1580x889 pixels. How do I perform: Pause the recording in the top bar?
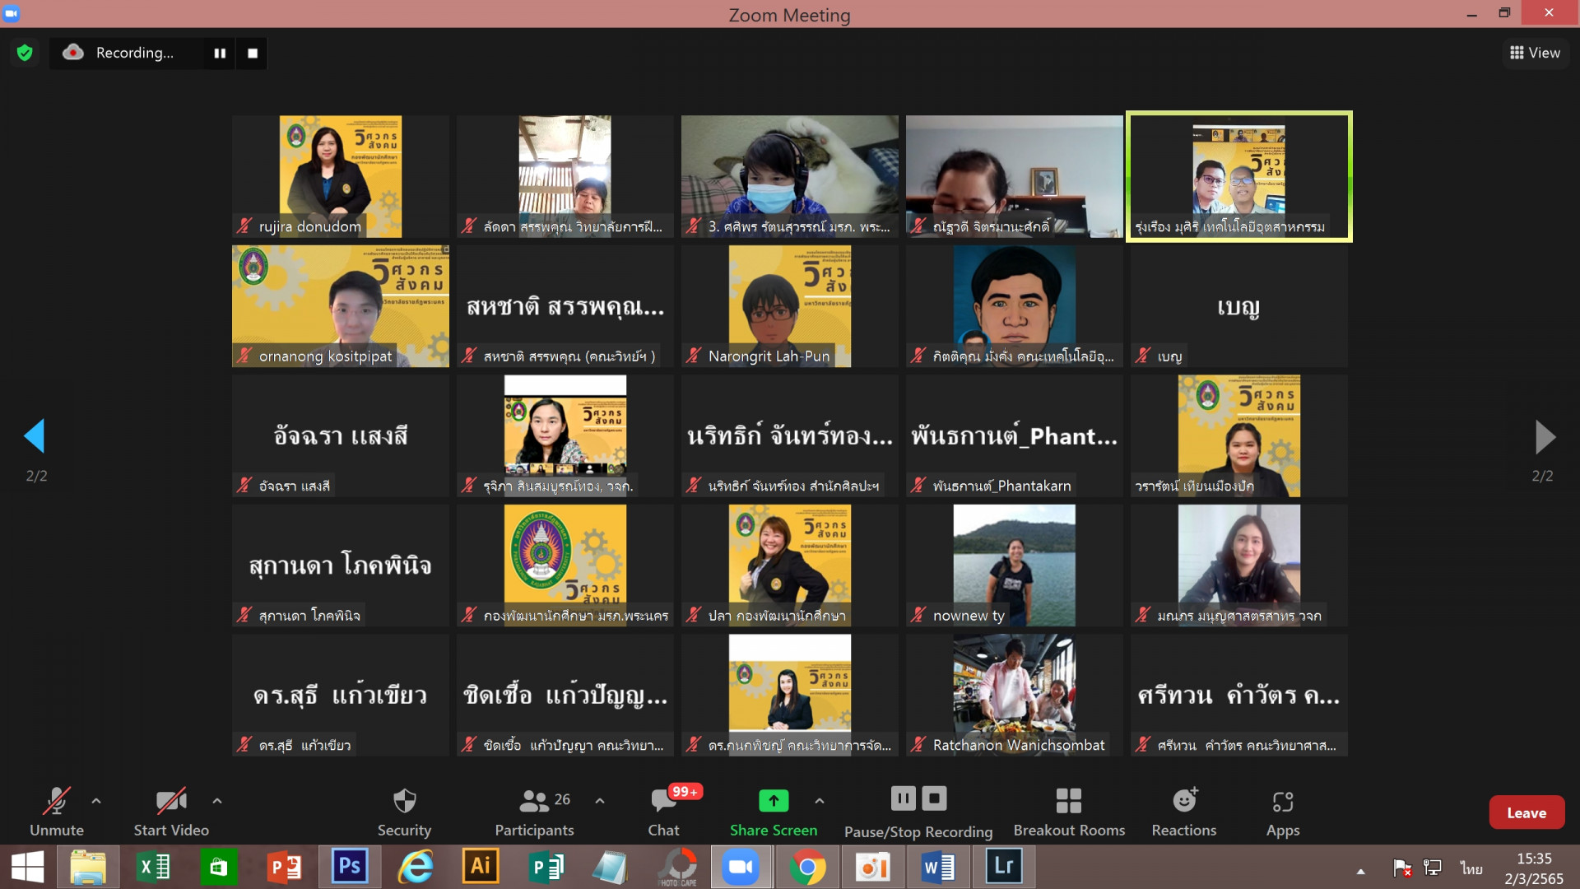(x=220, y=53)
